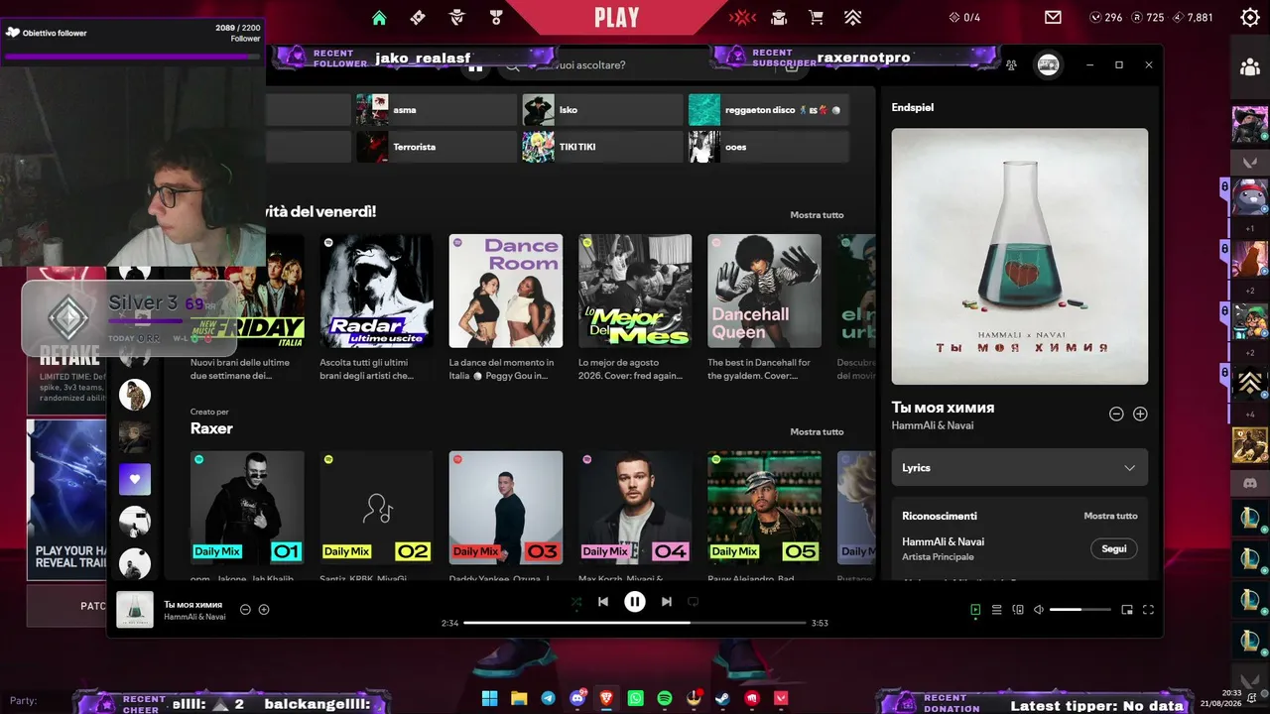Expand the Lyrics section
The image size is (1270, 714).
click(1020, 467)
